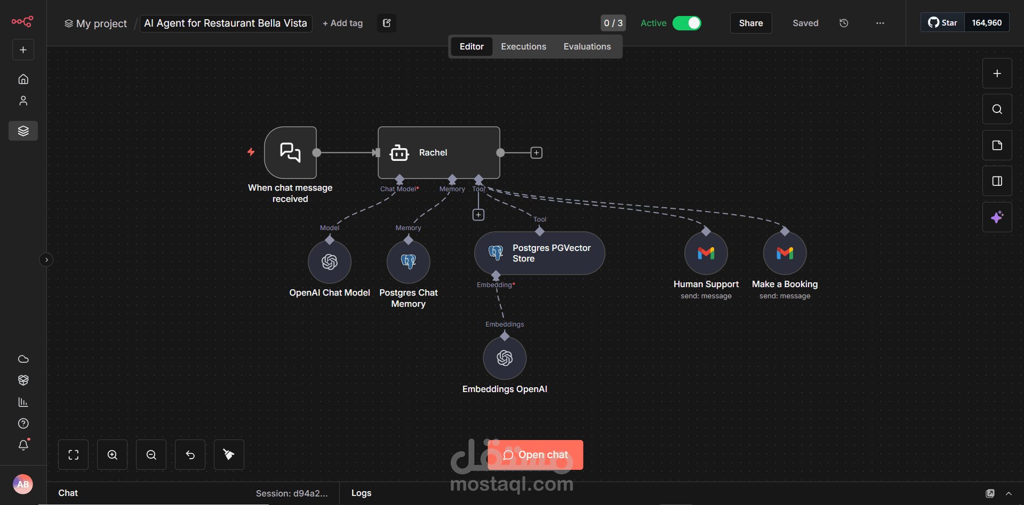The image size is (1024, 505).
Task: Click the n8n logo icon
Action: coord(22,21)
